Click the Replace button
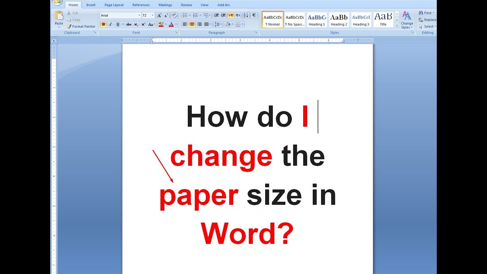 (427, 20)
